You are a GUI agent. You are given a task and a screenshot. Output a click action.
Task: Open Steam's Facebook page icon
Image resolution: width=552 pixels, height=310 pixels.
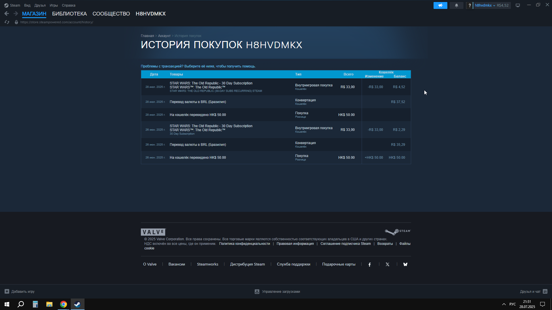[369, 264]
